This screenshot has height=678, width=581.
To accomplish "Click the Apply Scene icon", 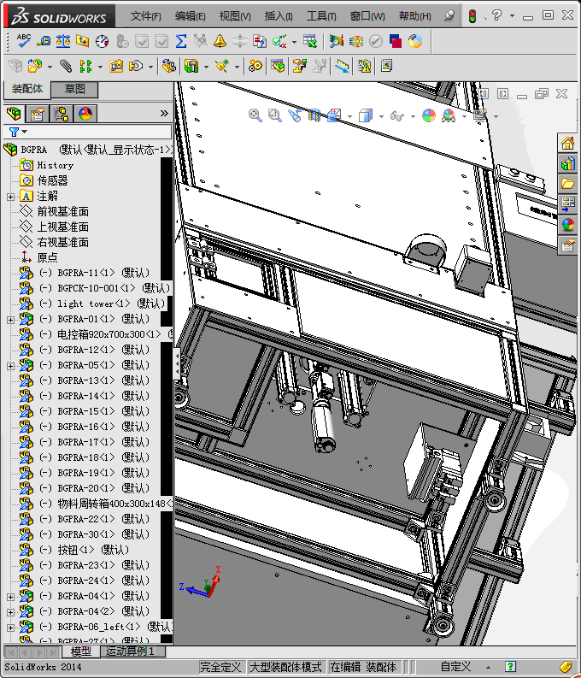I will [x=449, y=115].
